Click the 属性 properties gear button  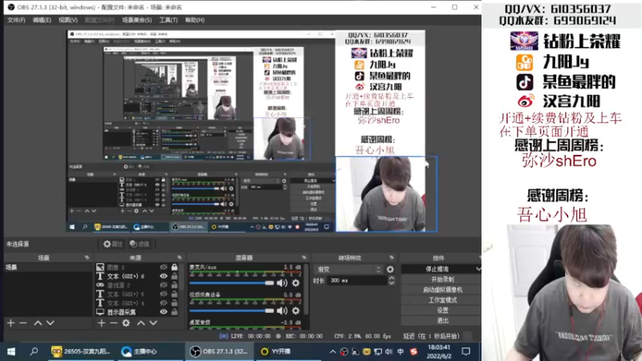coord(113,244)
